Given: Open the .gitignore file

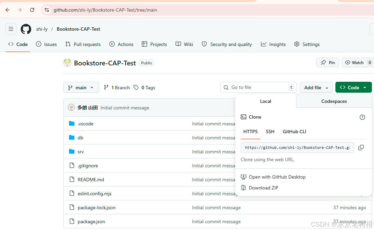Looking at the screenshot, I should click(x=88, y=166).
